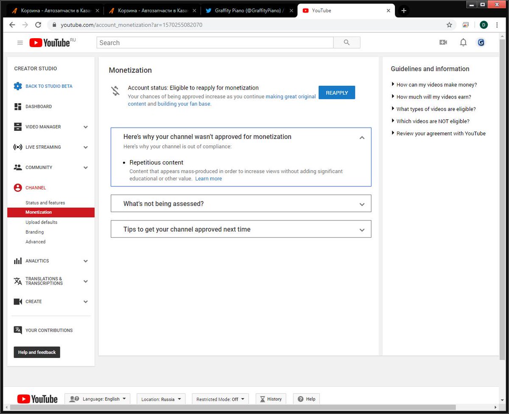Open the Restricted Mode: Off dropdown
This screenshot has width=509, height=414.
tap(220, 399)
